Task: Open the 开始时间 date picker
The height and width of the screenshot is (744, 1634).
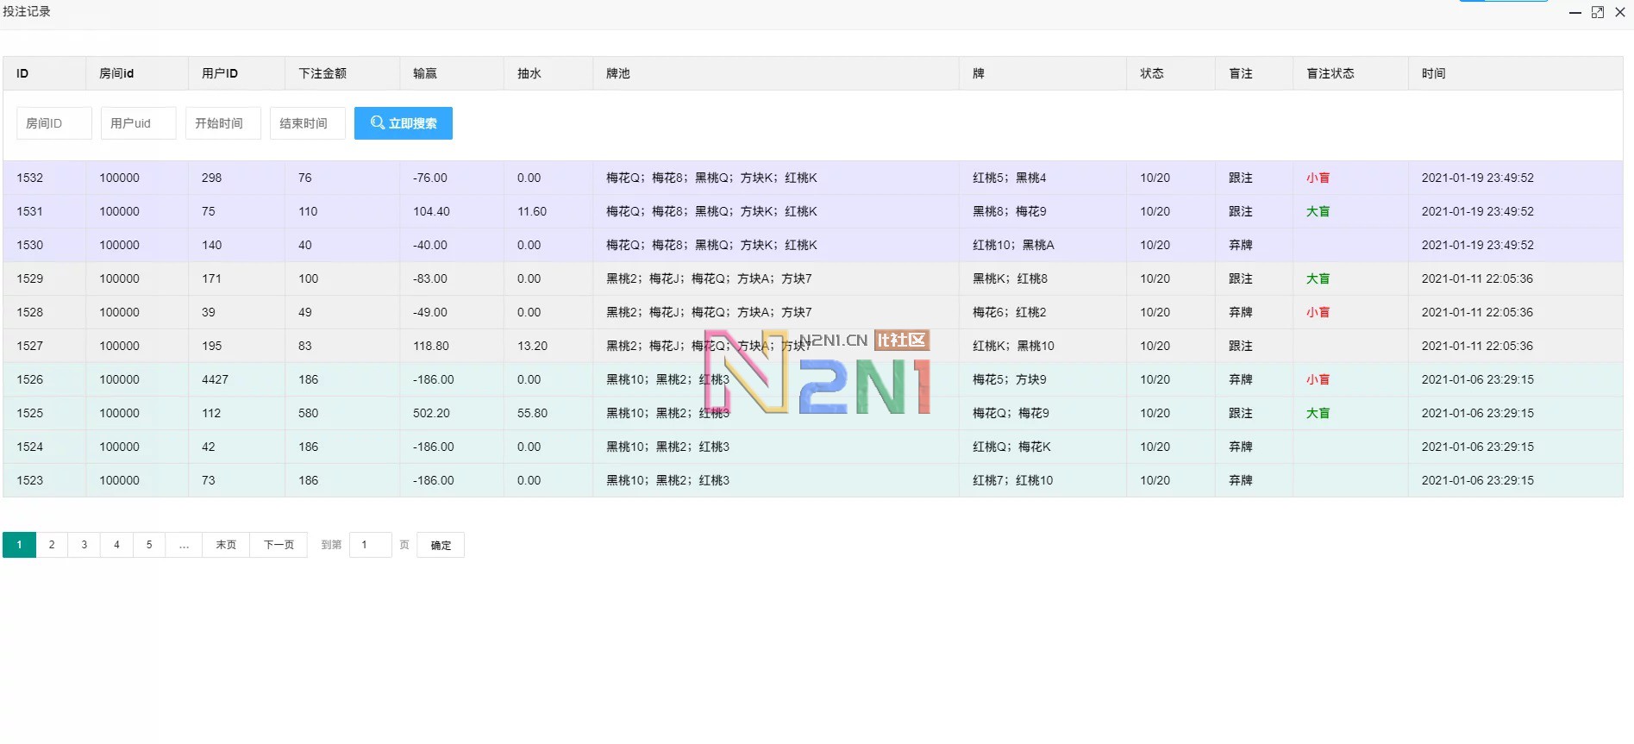Action: point(222,123)
